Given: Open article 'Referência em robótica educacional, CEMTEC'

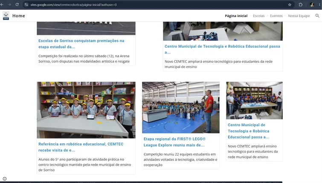Looking at the screenshot, I should coord(81,147).
